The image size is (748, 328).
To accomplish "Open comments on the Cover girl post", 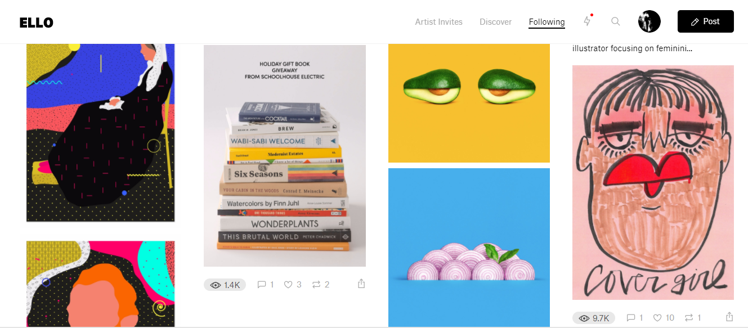I will click(634, 318).
